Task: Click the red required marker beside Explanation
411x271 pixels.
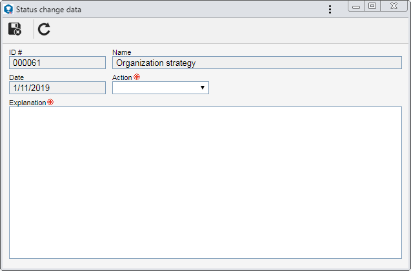Action: tap(50, 102)
